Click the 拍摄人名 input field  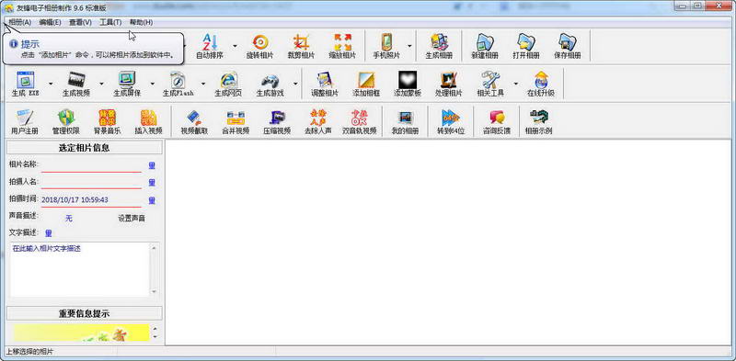pyautogui.click(x=91, y=183)
